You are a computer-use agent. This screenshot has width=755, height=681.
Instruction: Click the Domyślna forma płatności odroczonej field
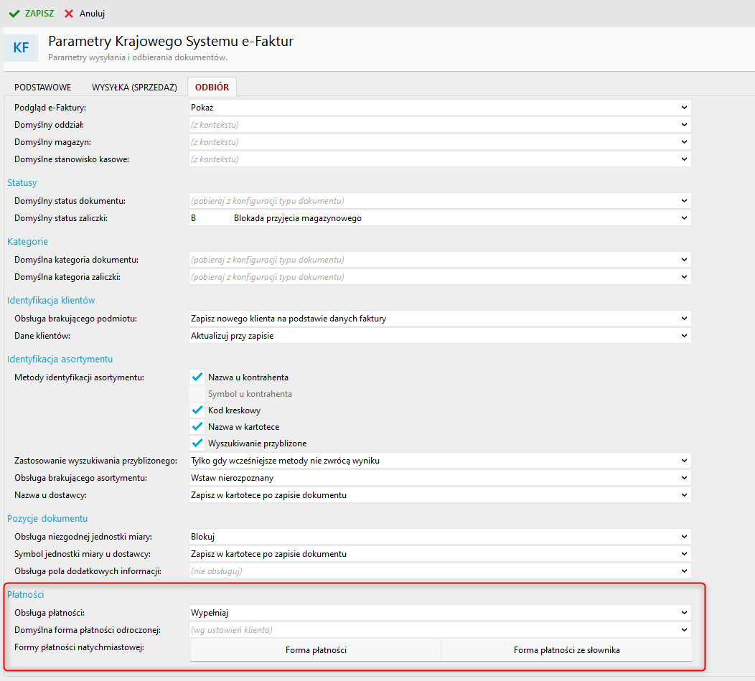point(439,630)
